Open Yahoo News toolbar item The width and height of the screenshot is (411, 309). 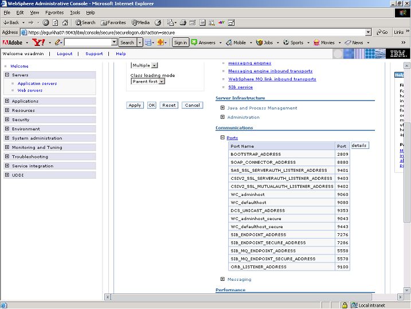(x=354, y=43)
